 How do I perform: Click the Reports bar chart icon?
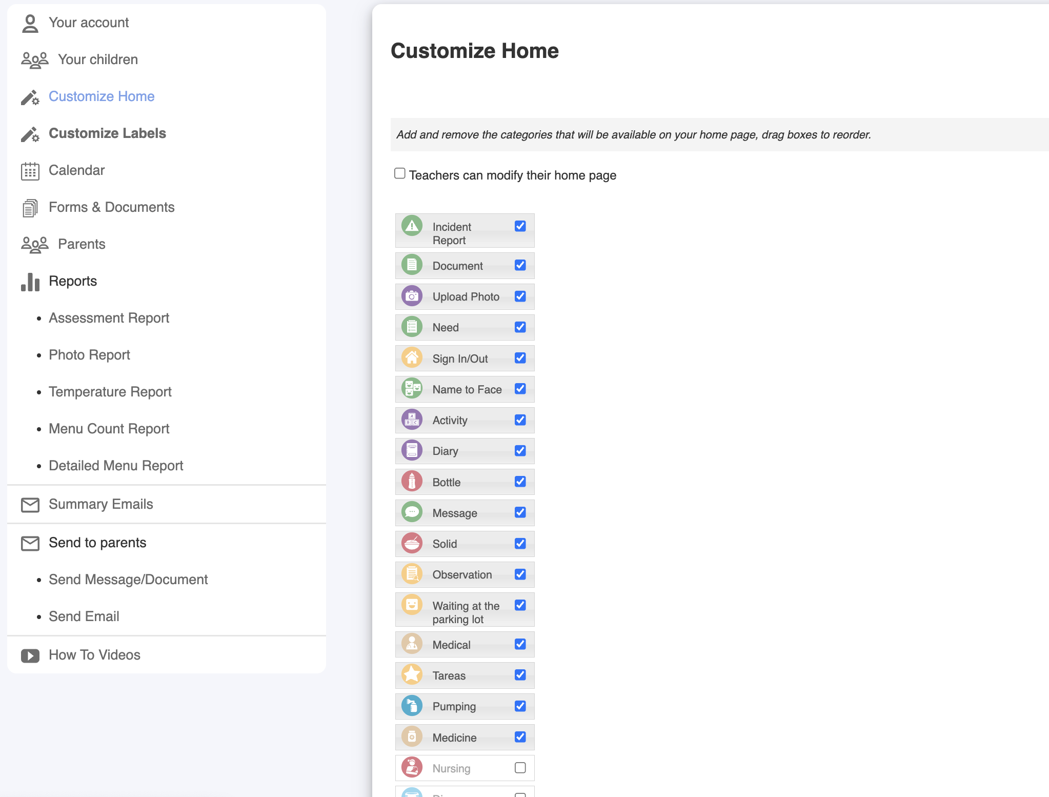click(x=30, y=282)
